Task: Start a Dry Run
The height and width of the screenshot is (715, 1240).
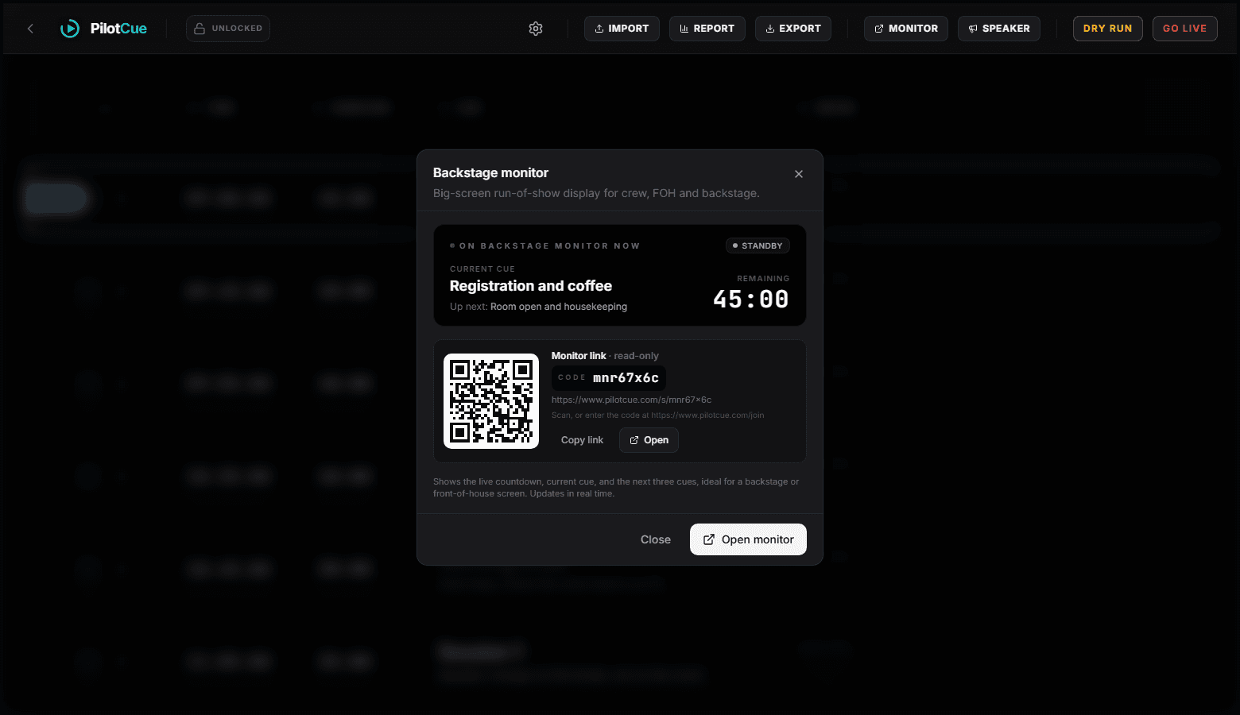Action: [x=1107, y=29]
